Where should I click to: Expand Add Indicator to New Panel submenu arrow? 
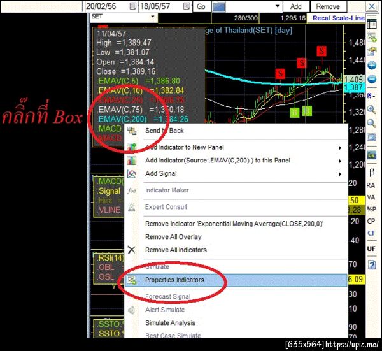[x=340, y=148]
